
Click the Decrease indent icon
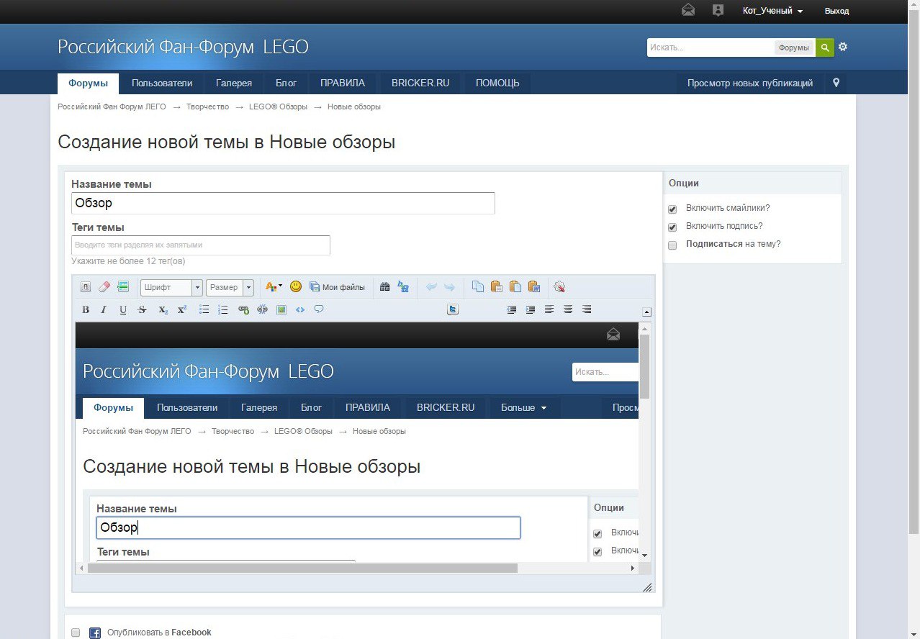point(512,309)
